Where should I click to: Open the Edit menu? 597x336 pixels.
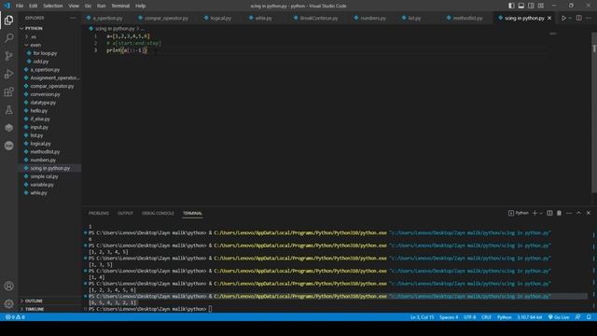pos(34,6)
